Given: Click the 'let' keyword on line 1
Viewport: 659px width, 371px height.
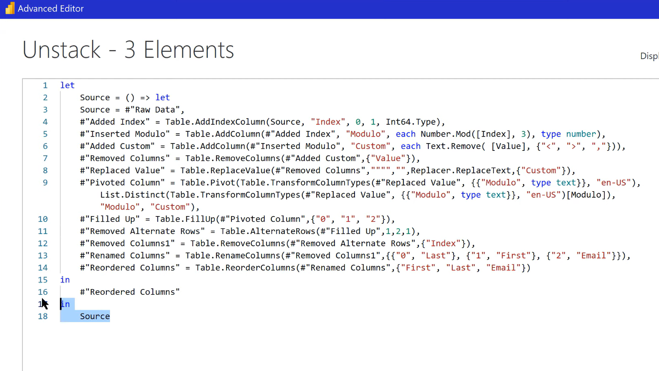Looking at the screenshot, I should pyautogui.click(x=67, y=85).
